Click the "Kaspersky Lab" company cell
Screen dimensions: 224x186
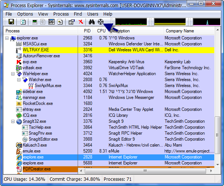point(178,62)
